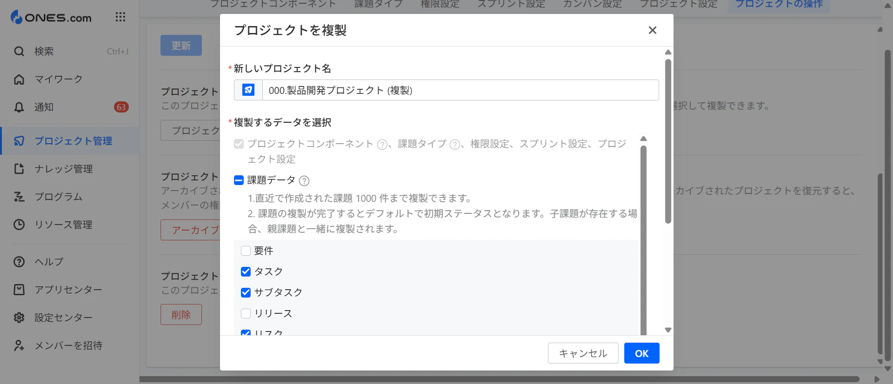
Task: Click the inner data list scrollbar thumb
Action: [644, 240]
